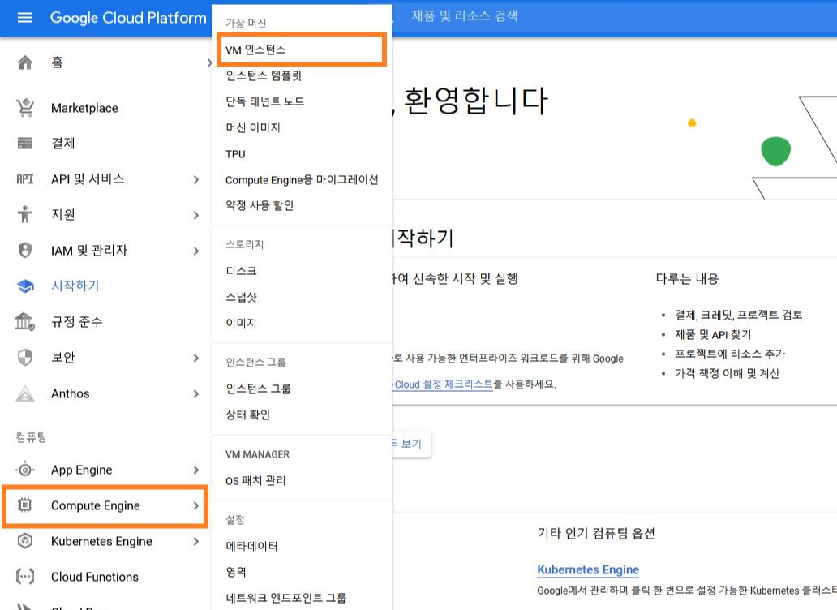Image resolution: width=837 pixels, height=610 pixels.
Task: Click the 보기 button
Action: click(410, 444)
